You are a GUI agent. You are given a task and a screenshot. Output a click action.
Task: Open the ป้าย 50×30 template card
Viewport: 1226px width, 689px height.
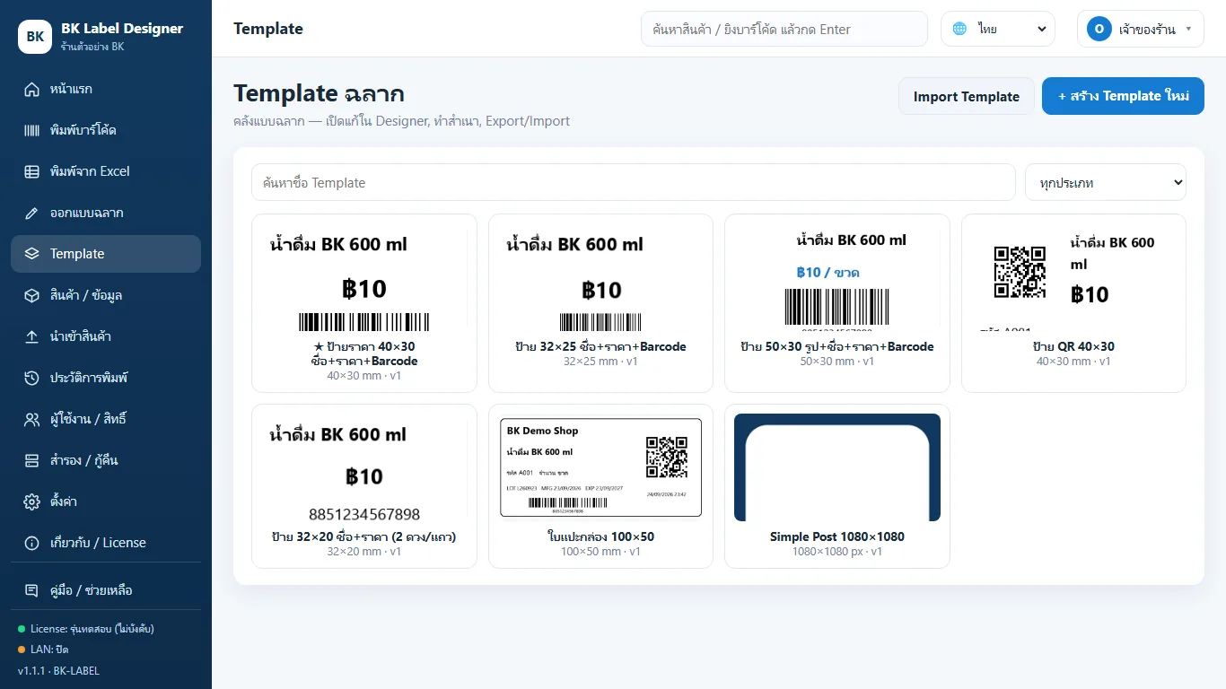pos(837,303)
